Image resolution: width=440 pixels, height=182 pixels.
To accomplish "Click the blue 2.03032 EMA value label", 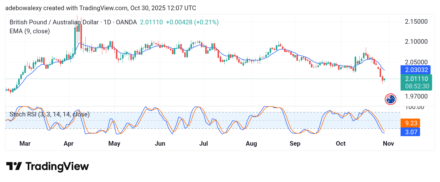I will [416, 70].
